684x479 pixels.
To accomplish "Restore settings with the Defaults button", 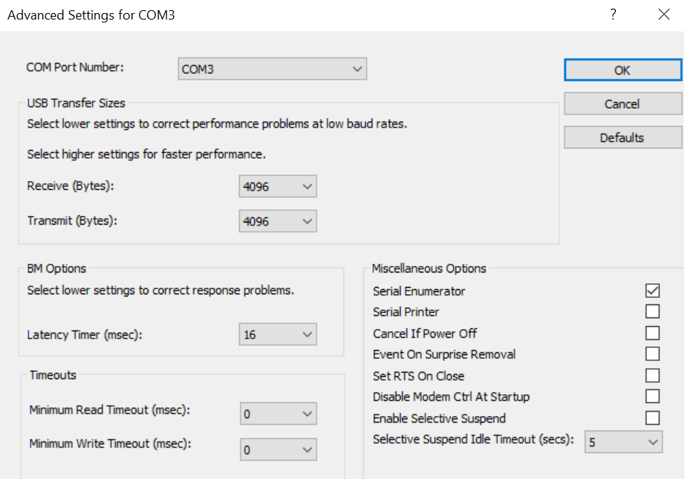I will pyautogui.click(x=622, y=138).
